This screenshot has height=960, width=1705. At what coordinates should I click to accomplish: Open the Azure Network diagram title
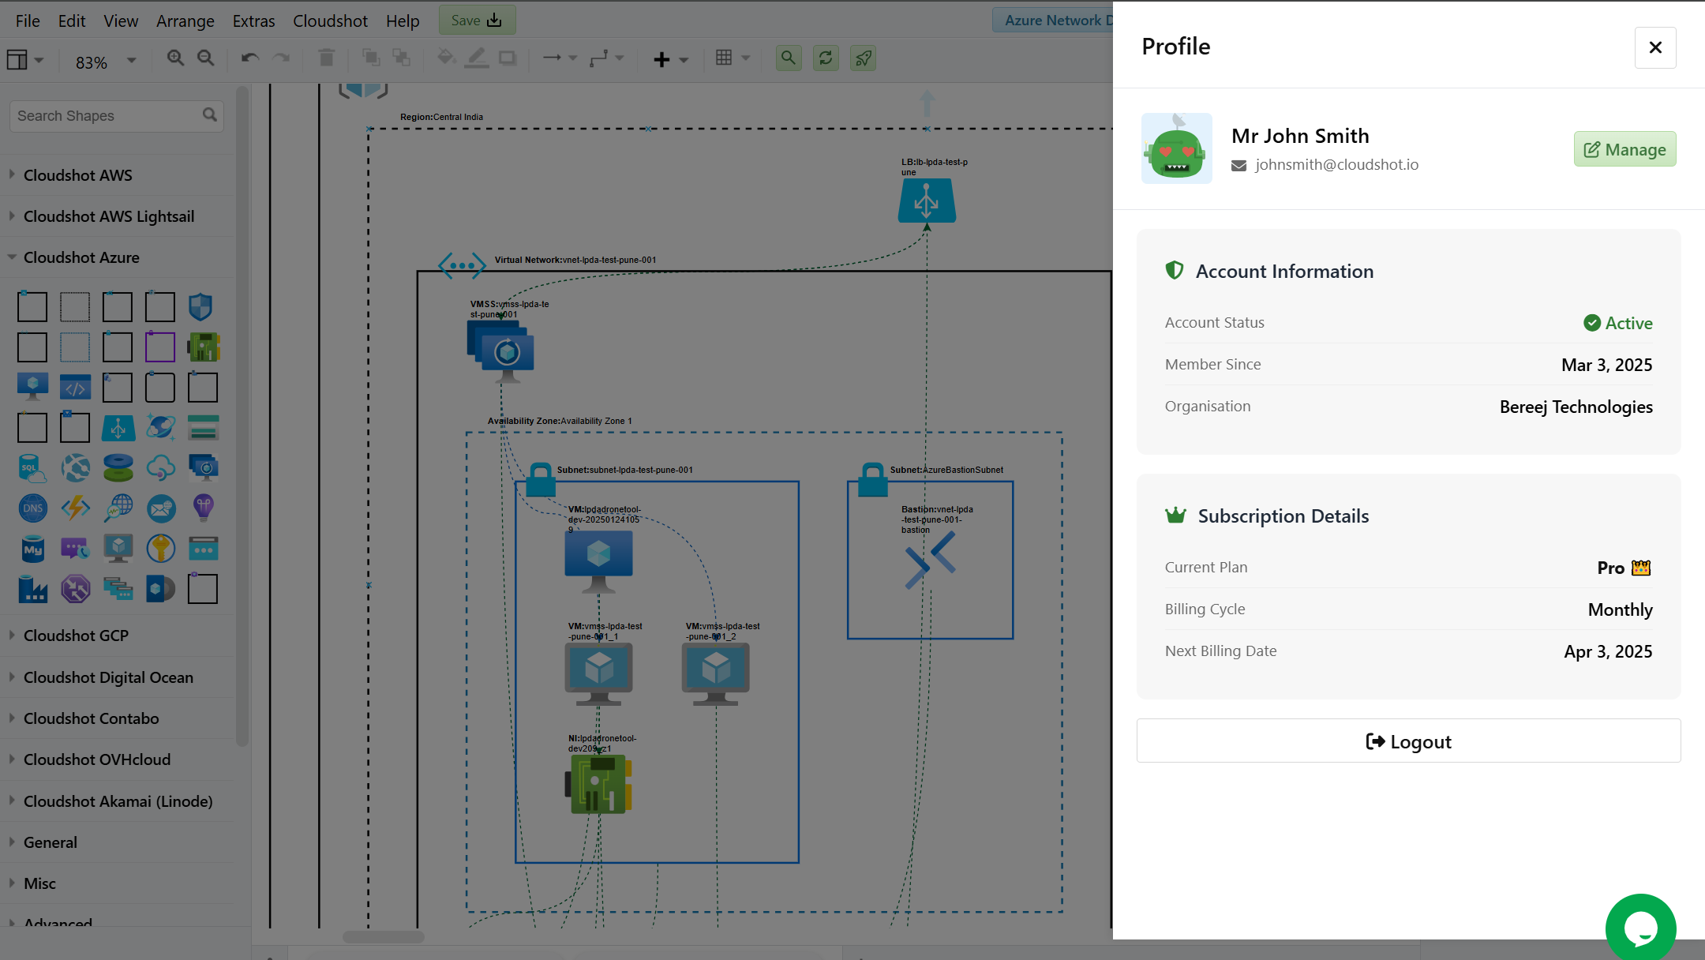pos(1053,21)
